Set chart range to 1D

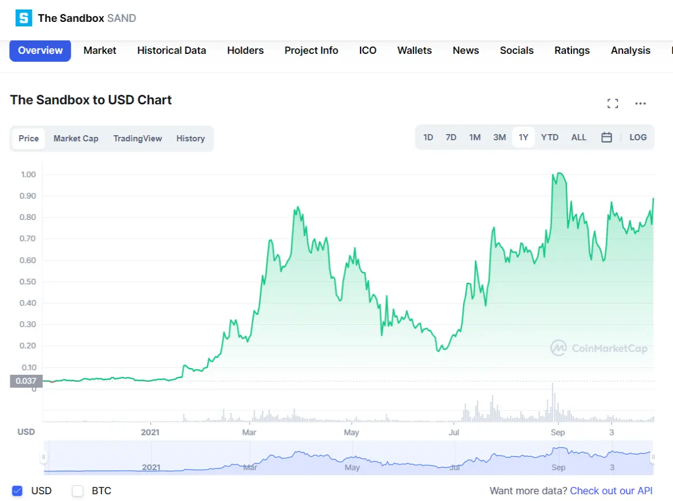(428, 137)
